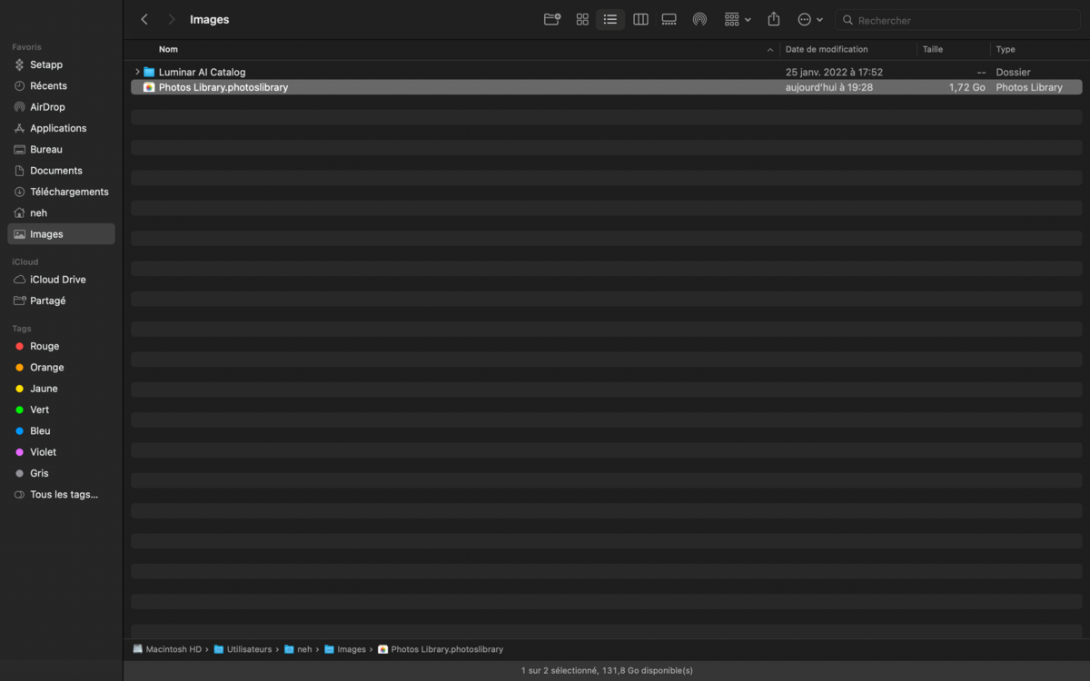Viewport: 1090px width, 681px height.
Task: Switch to gallery view
Action: pyautogui.click(x=669, y=19)
